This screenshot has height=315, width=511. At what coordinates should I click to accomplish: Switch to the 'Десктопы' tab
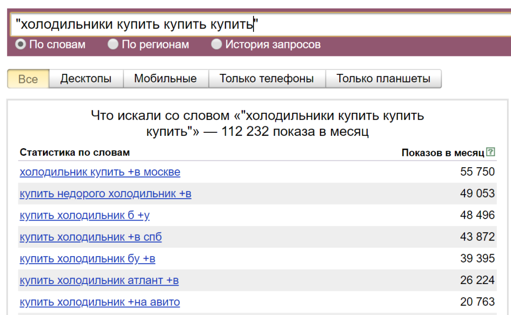[86, 79]
